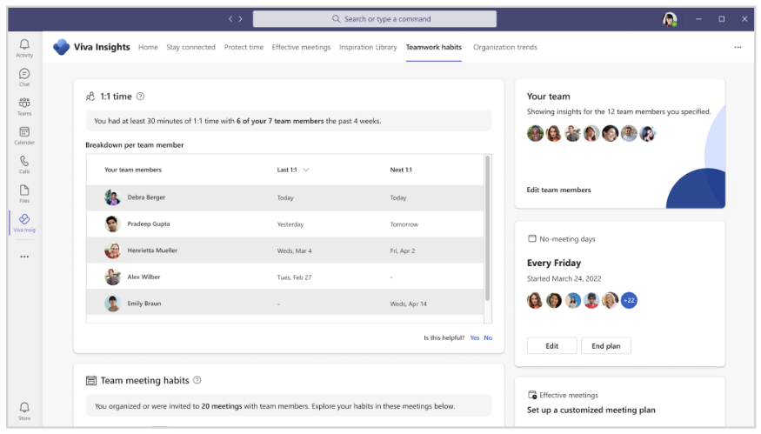Click the 1:1 time people icon
The width and height of the screenshot is (761, 434).
pos(90,97)
